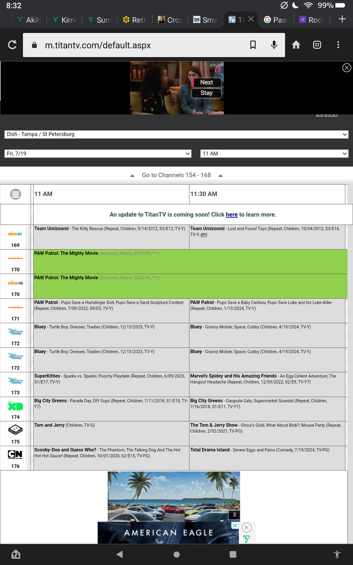Select the Disney XD channel 174 logo
Screen dimensions: 353x565
pyautogui.click(x=15, y=406)
